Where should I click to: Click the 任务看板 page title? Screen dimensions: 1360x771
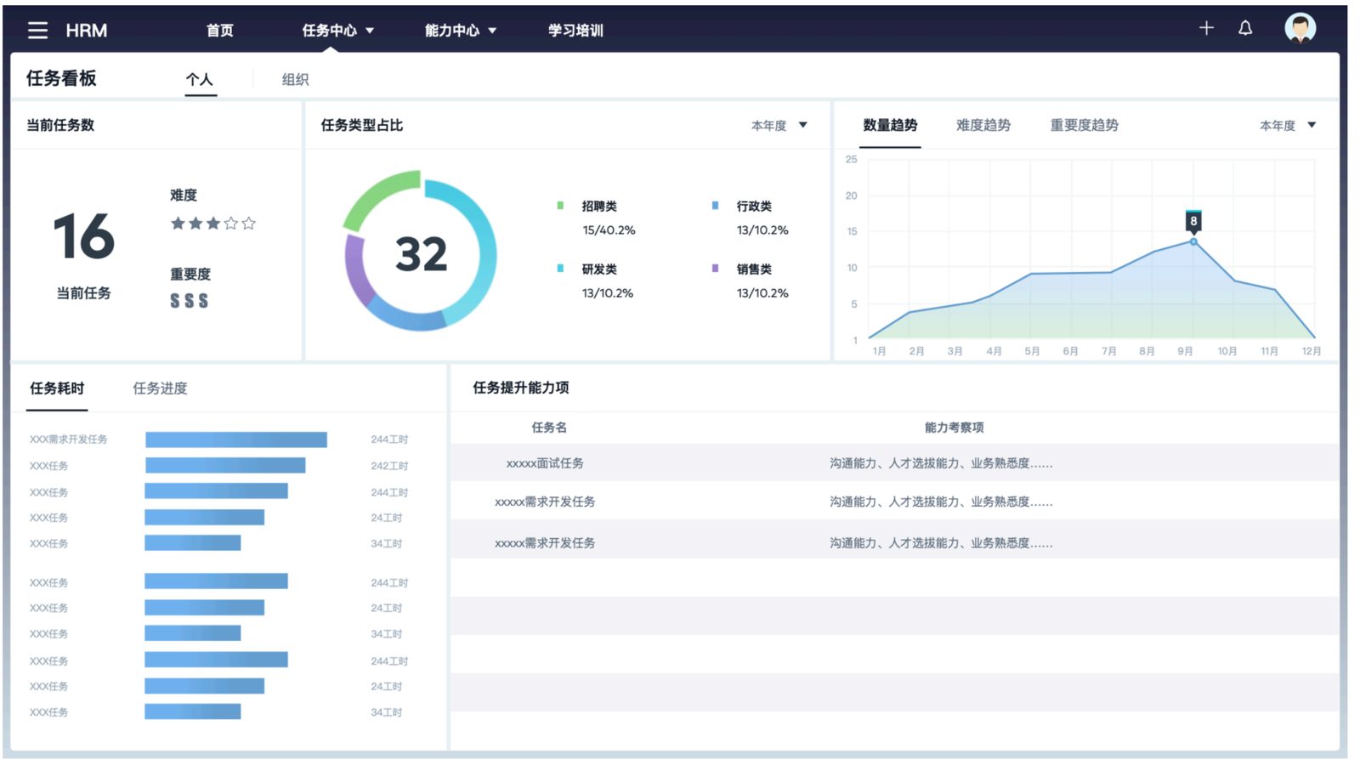tap(61, 78)
